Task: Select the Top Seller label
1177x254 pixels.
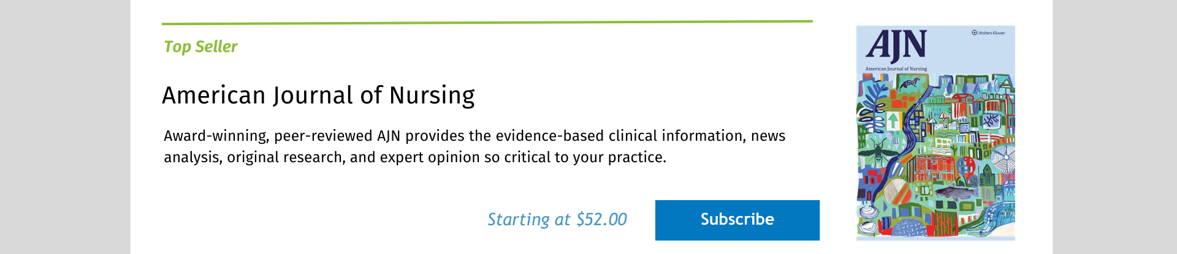Action: (x=200, y=47)
